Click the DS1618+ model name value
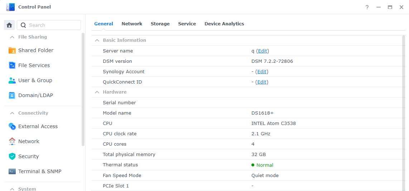Image resolution: width=409 pixels, height=191 pixels. click(x=263, y=113)
